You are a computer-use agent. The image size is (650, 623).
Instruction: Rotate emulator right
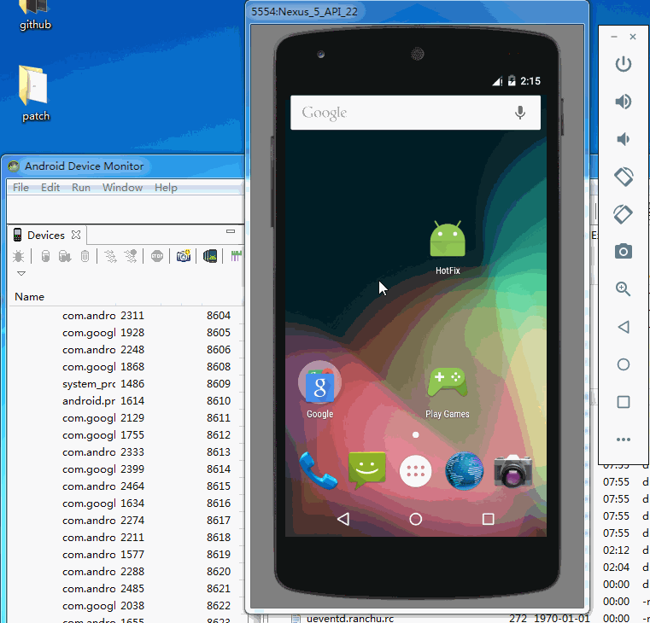pos(623,214)
